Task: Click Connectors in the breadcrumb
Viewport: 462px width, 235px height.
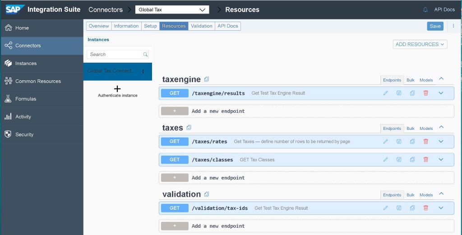Action: [106, 9]
